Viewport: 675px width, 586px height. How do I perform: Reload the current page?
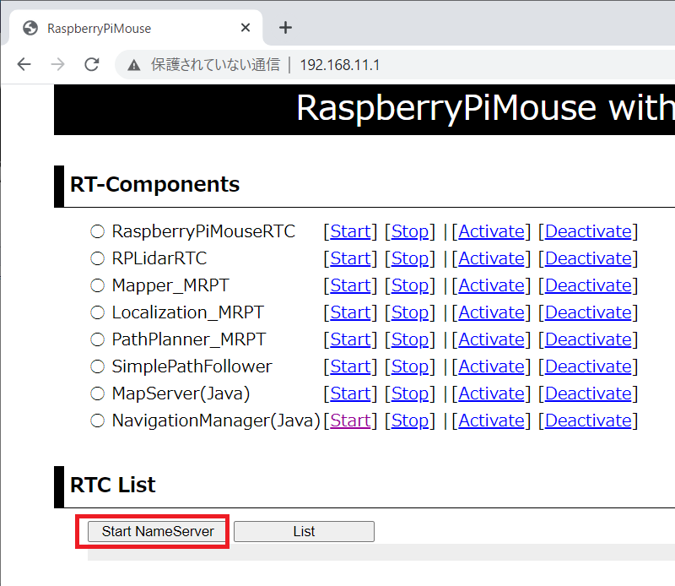[x=92, y=65]
